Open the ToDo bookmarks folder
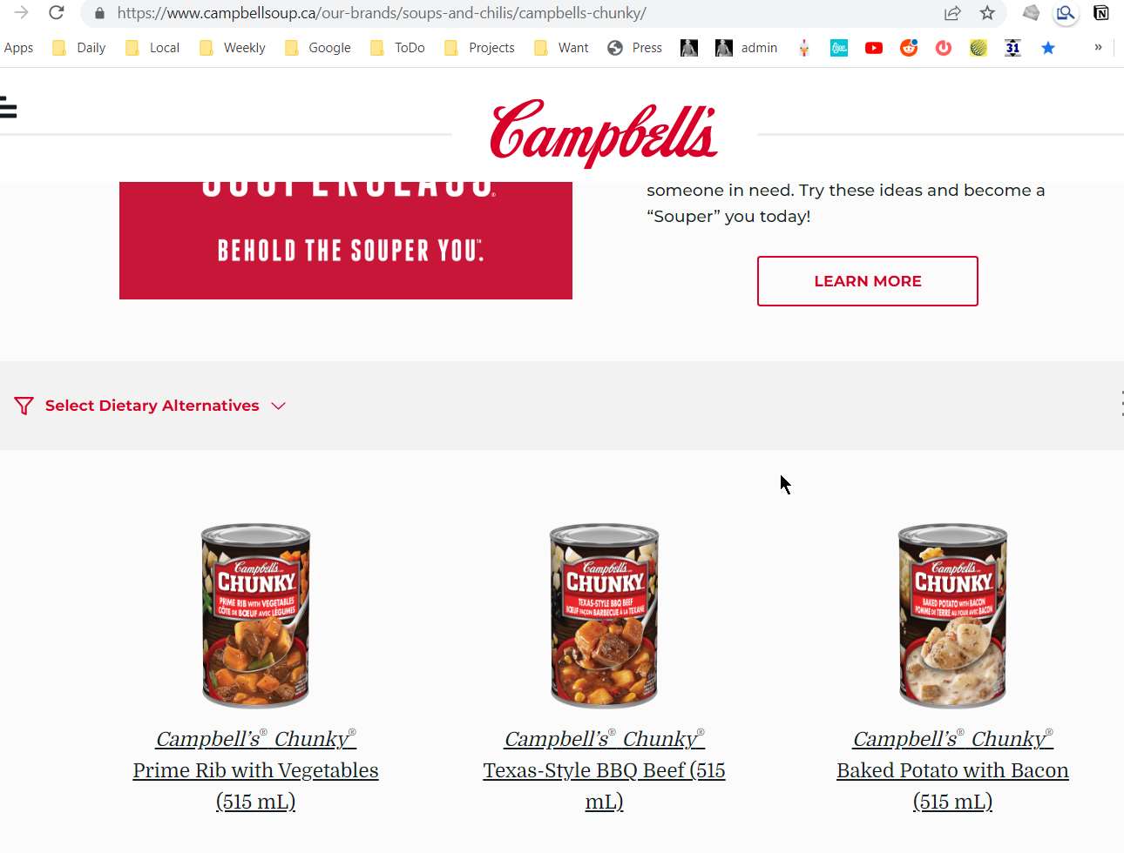The image size is (1124, 853). 397,48
